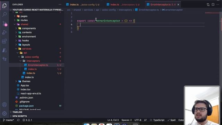Open App.tsx file
Screen dimensions: 222x125
(37, 85)
